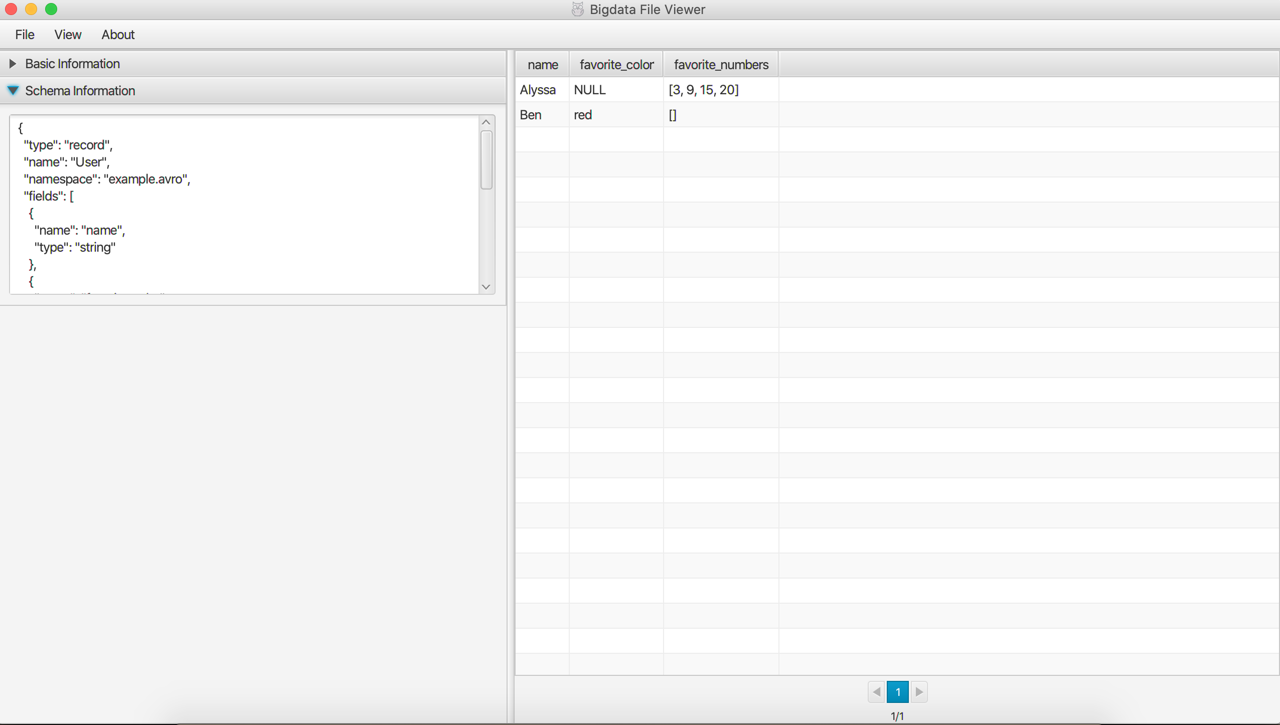
Task: Click the schema panel scrollbar thumb
Action: point(486,160)
